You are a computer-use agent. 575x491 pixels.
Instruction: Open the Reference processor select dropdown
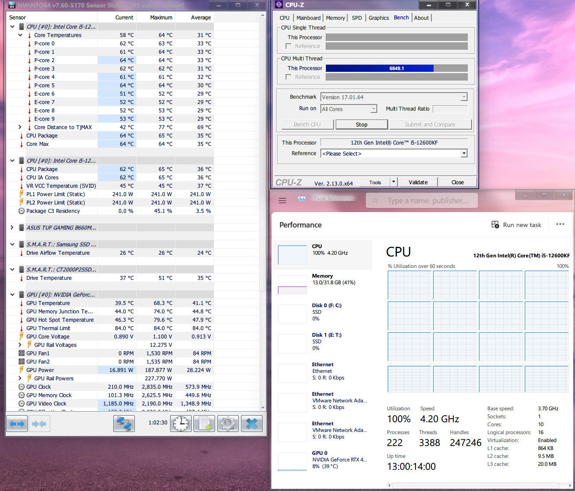click(x=464, y=153)
